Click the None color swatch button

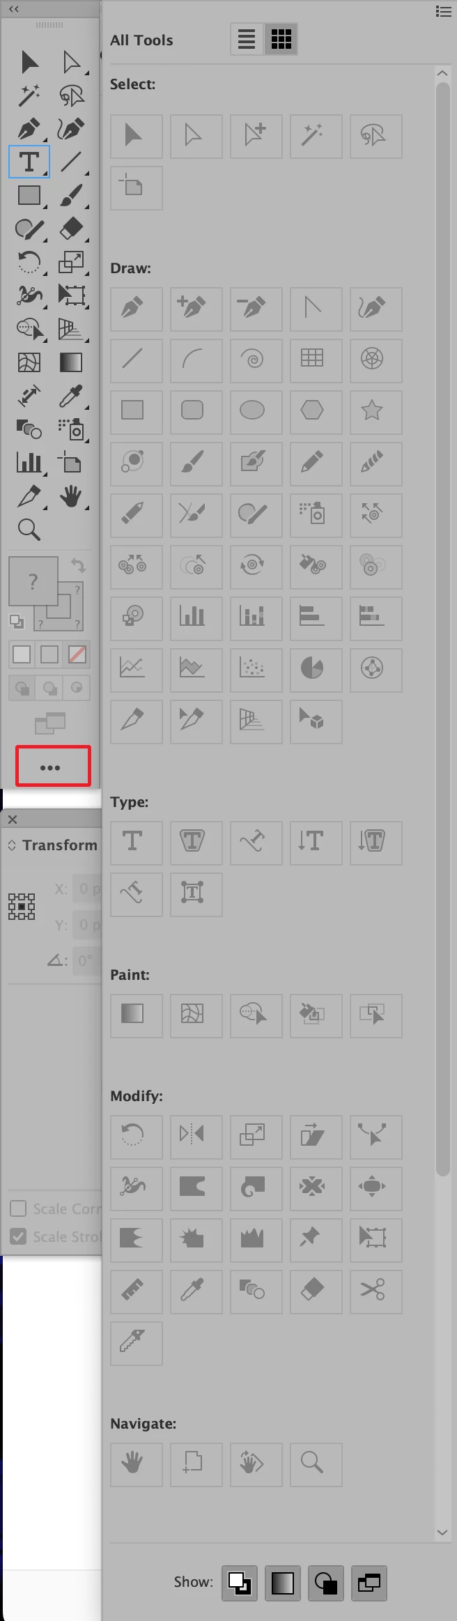pos(77,654)
